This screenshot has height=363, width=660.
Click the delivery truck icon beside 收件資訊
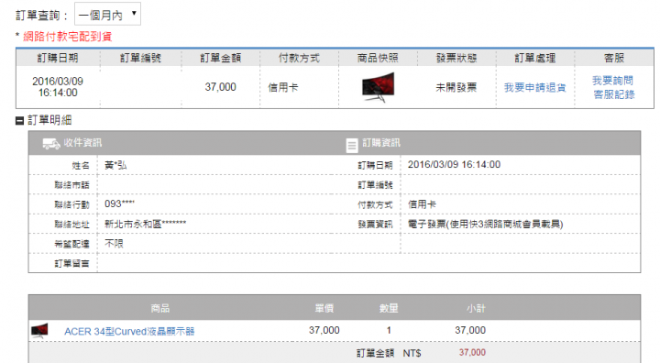point(51,144)
